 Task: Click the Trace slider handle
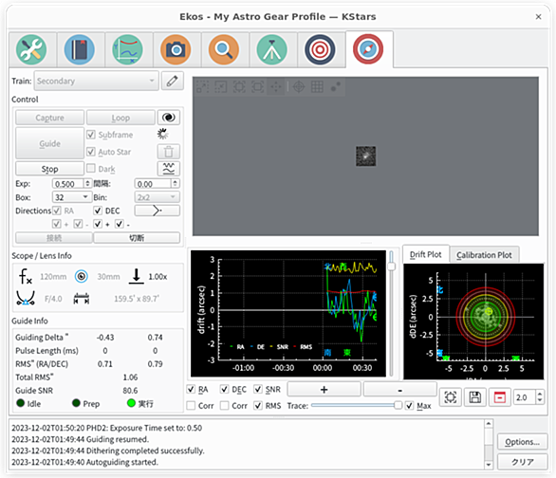pyautogui.click(x=398, y=405)
